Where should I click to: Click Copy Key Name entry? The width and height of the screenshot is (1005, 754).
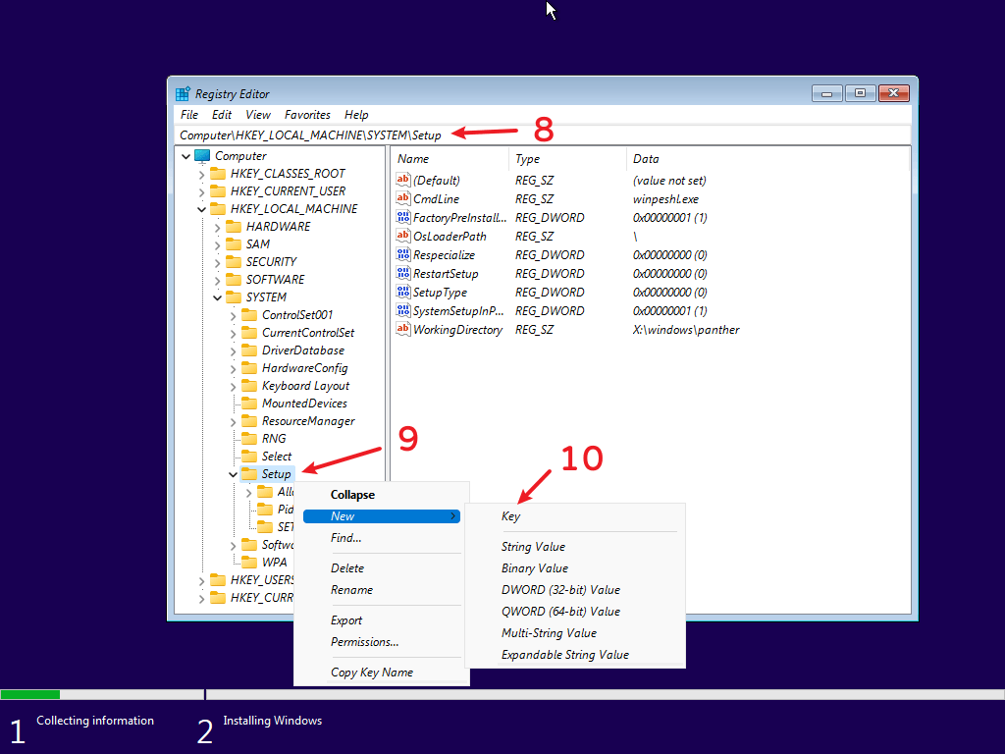(371, 673)
